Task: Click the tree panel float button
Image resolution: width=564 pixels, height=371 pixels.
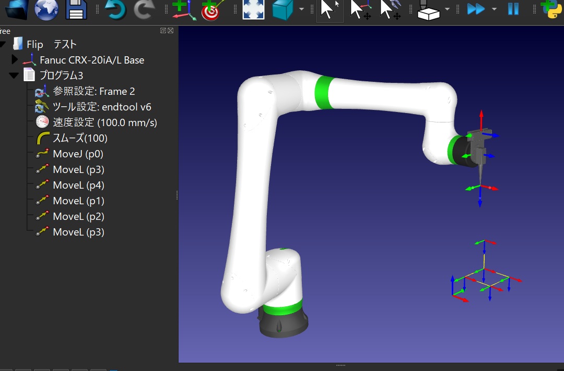Action: tap(163, 31)
